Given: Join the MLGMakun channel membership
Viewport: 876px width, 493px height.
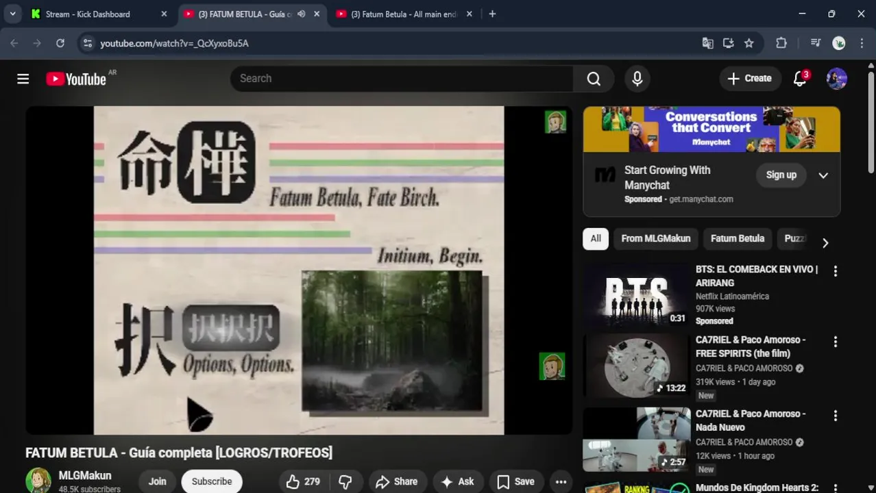Looking at the screenshot, I should (x=157, y=481).
